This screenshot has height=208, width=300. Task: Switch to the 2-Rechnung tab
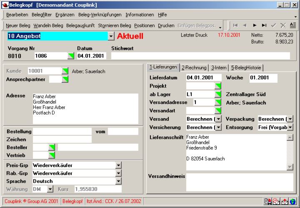(194, 67)
